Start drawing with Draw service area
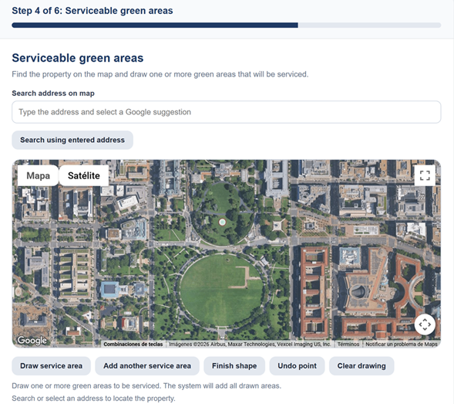The image size is (454, 404). coord(51,365)
